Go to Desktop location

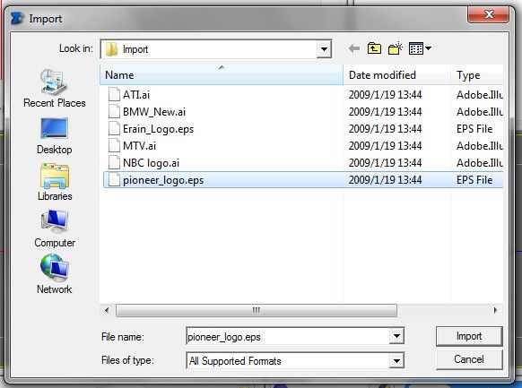coord(55,135)
